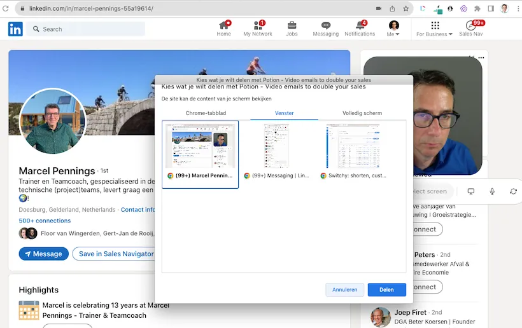Click the Delen button
The image size is (522, 328).
[x=387, y=290]
